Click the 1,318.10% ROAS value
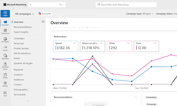The image size is (177, 106). (x=92, y=48)
